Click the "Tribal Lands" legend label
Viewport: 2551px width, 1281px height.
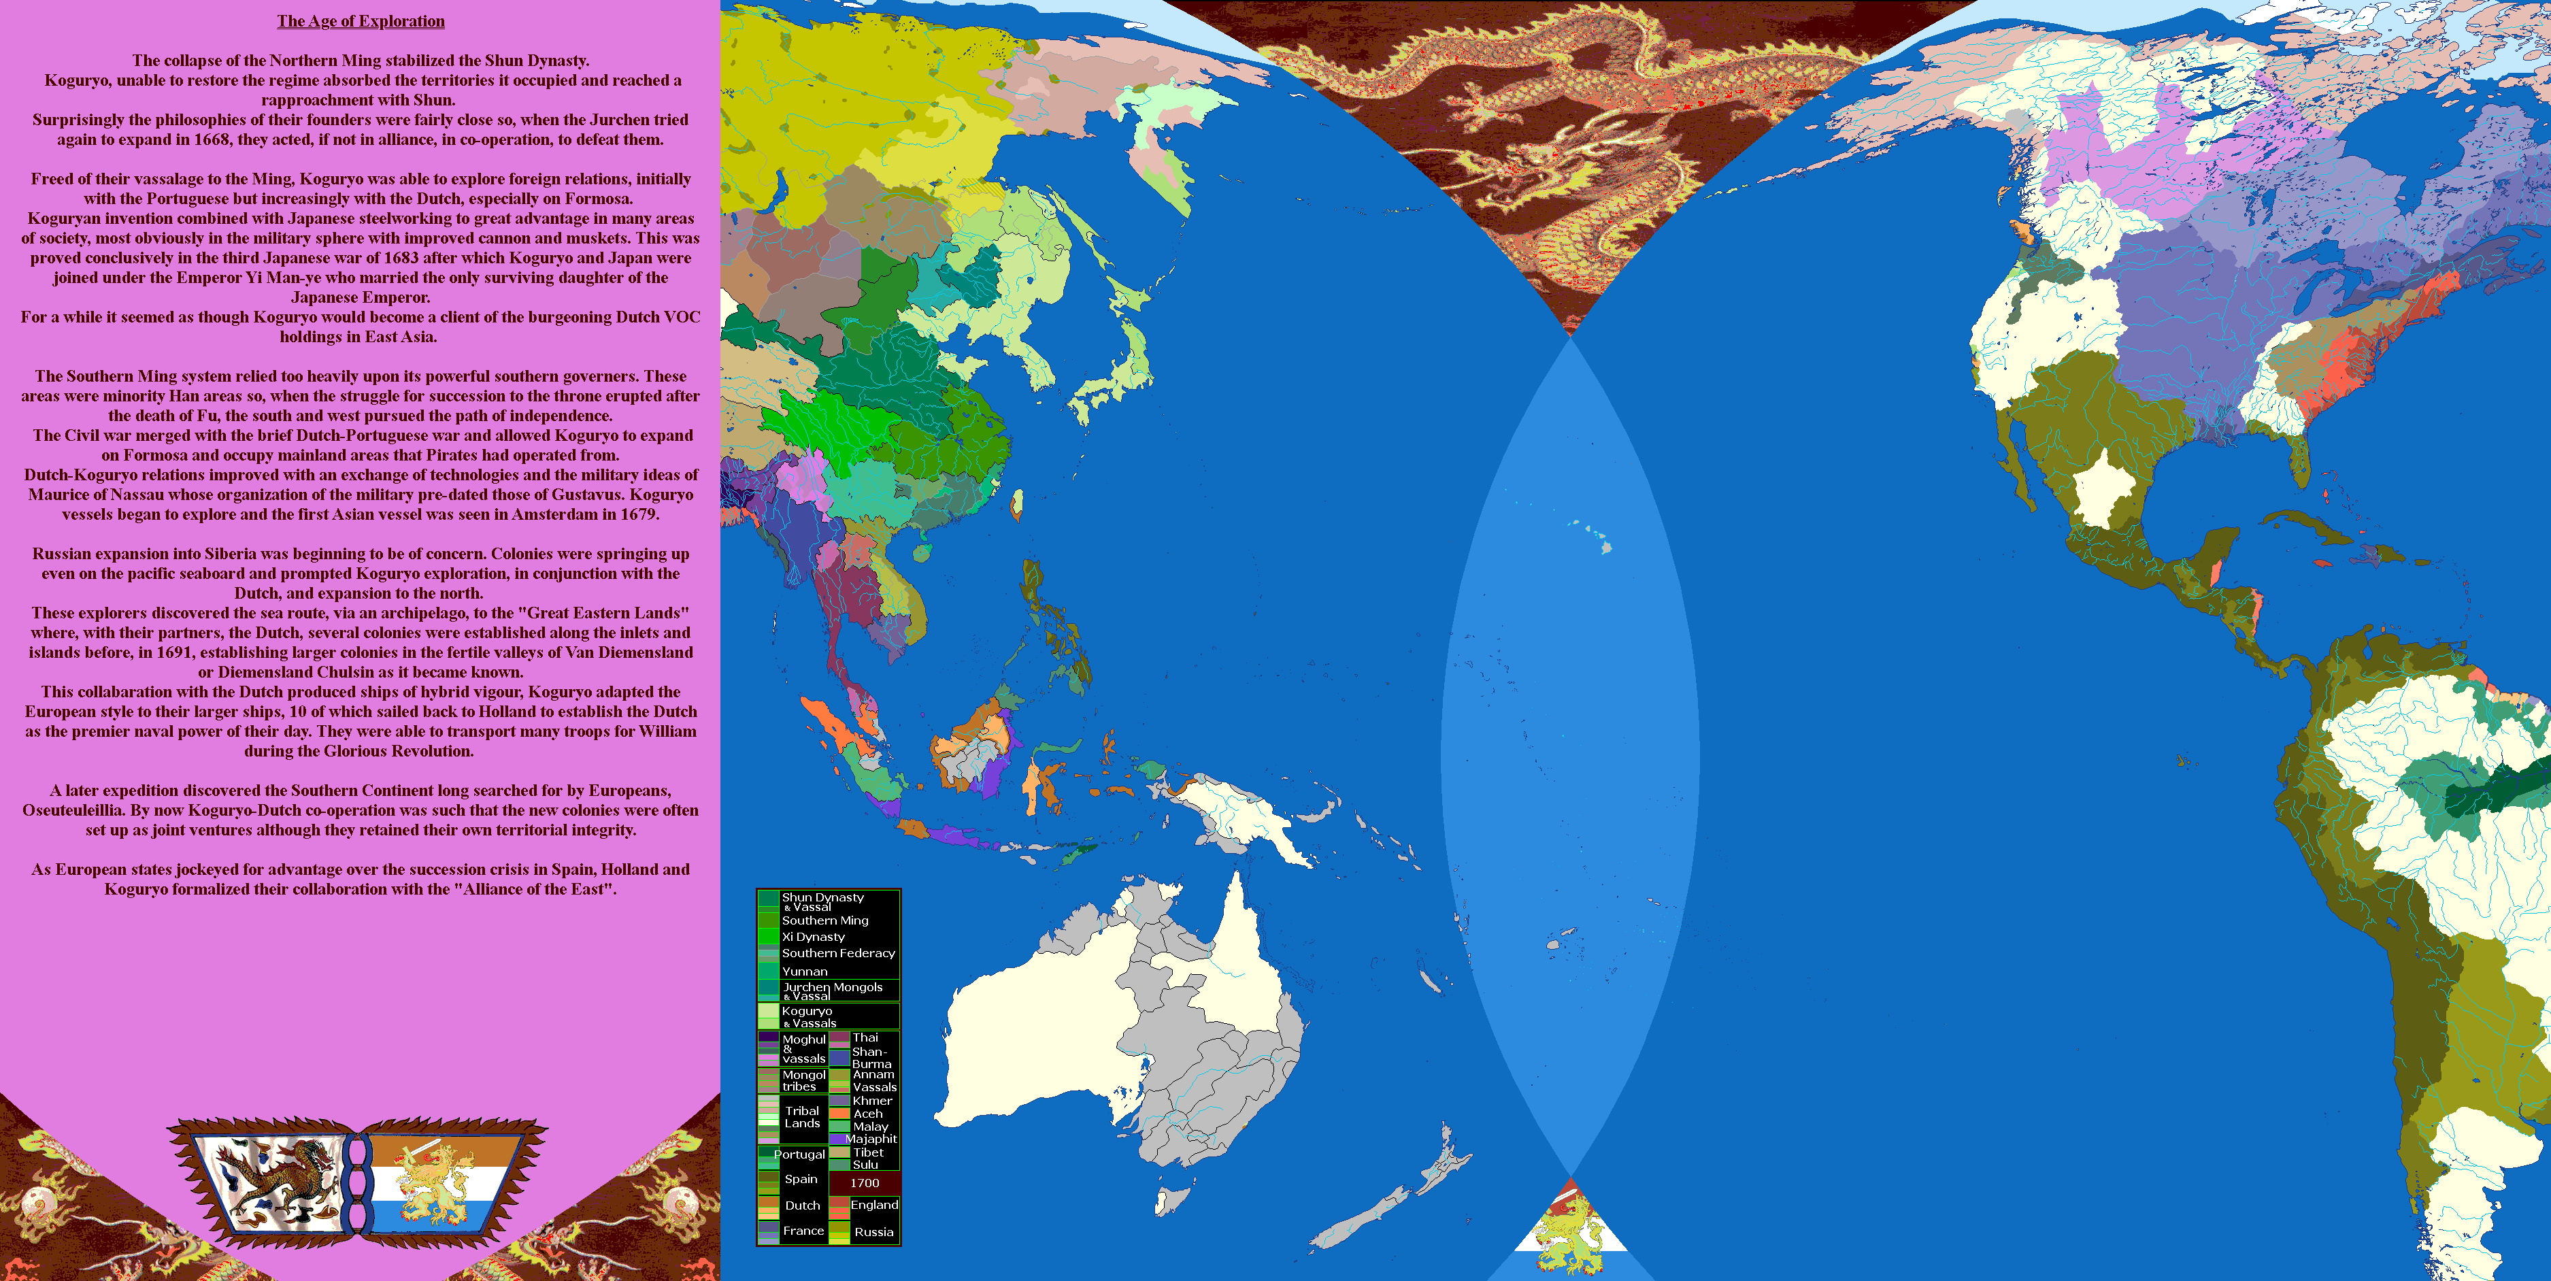click(x=802, y=1116)
